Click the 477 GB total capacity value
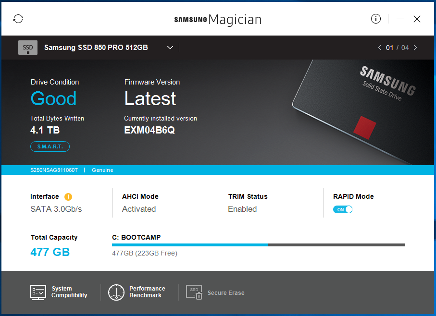This screenshot has width=436, height=316. [x=50, y=252]
